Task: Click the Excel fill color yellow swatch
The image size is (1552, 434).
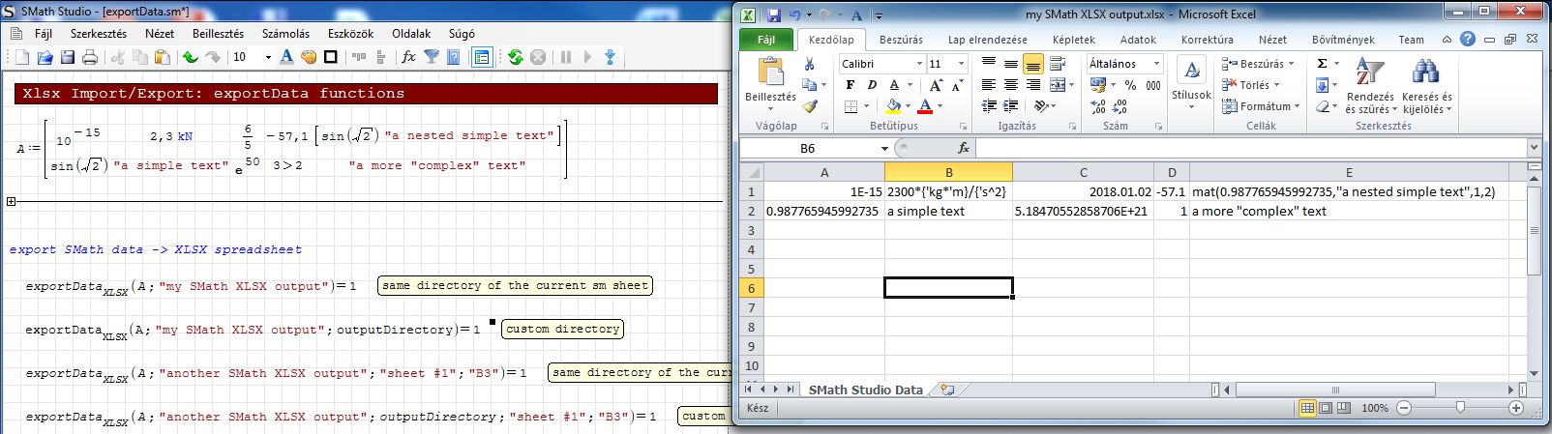Action: coord(893,106)
